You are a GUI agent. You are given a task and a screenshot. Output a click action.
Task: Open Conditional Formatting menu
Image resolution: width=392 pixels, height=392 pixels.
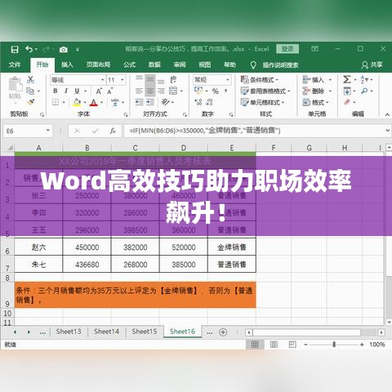click(x=260, y=80)
